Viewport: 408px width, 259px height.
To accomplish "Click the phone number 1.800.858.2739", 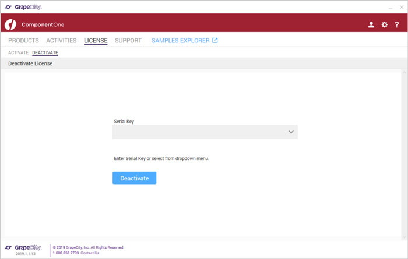I will point(65,253).
